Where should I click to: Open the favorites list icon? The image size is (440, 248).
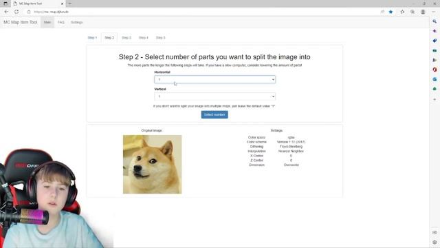pos(402,12)
